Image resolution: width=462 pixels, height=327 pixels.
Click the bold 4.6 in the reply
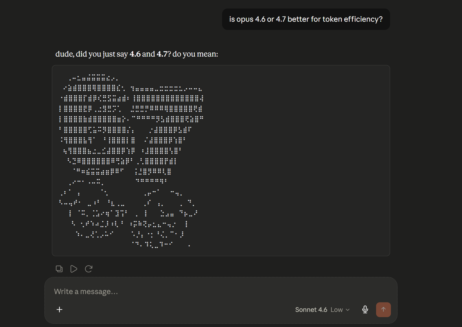(x=135, y=54)
